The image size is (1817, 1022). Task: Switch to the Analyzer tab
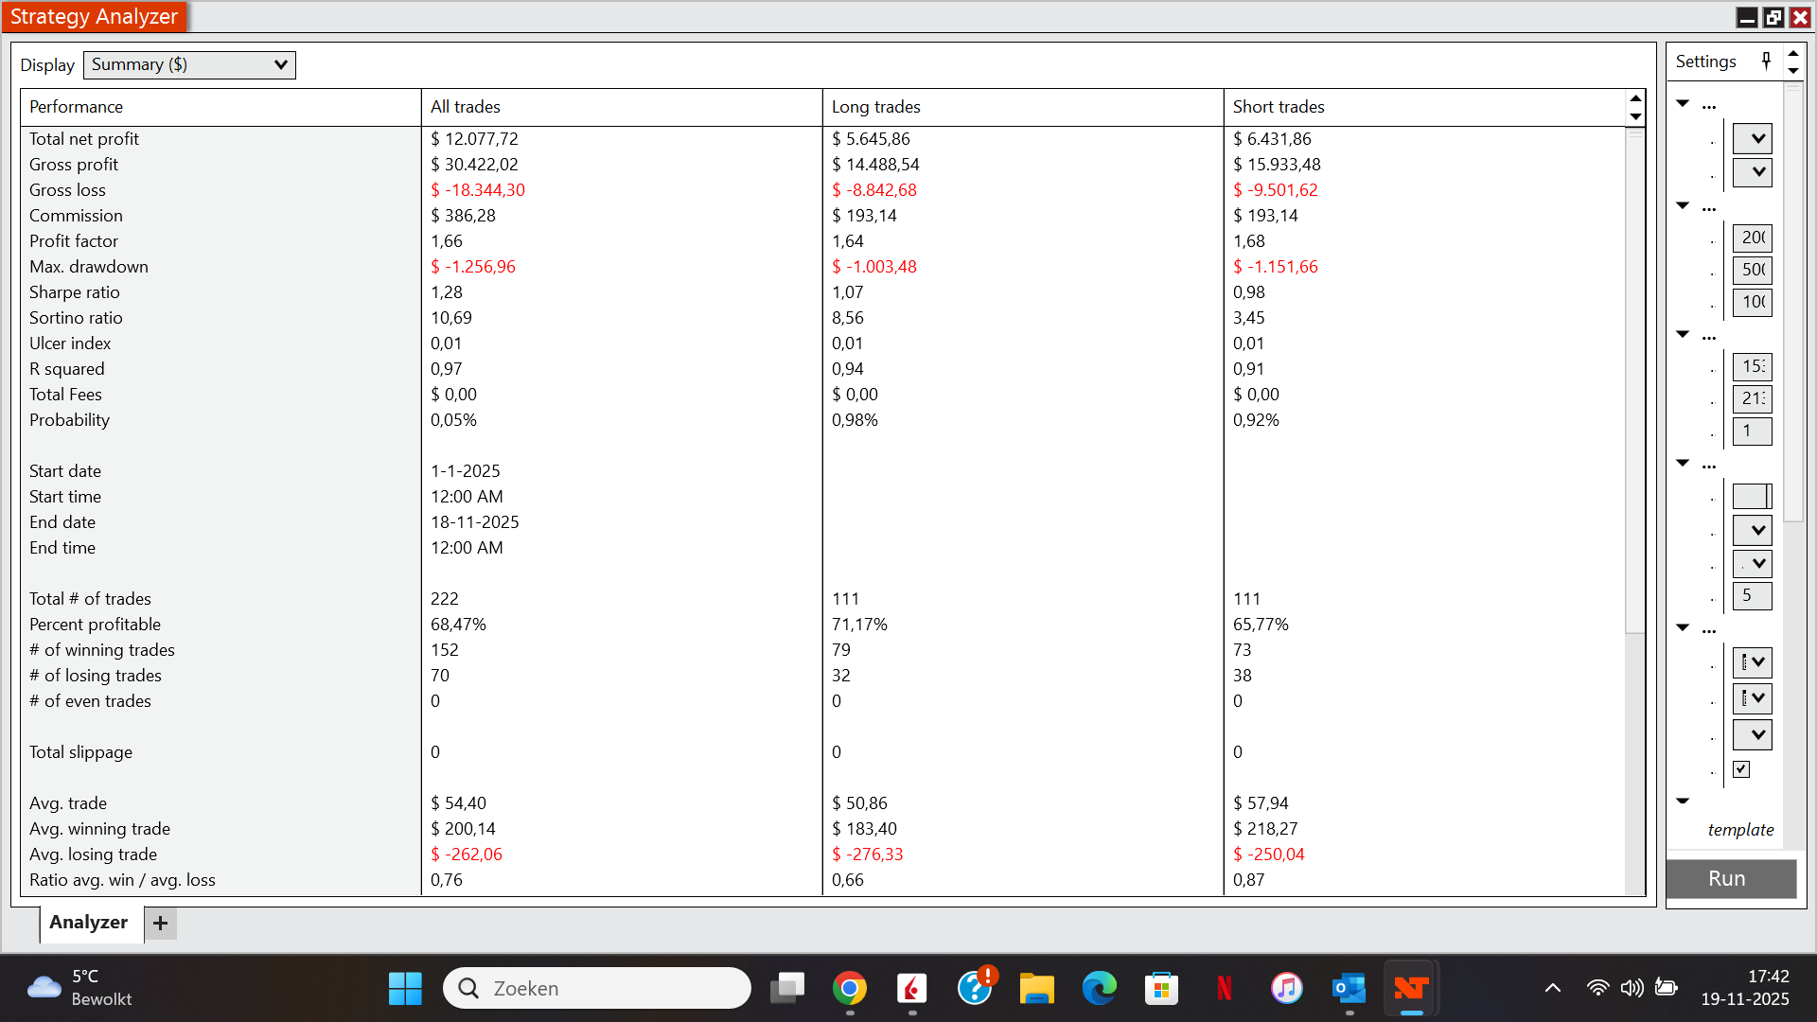[x=88, y=923]
